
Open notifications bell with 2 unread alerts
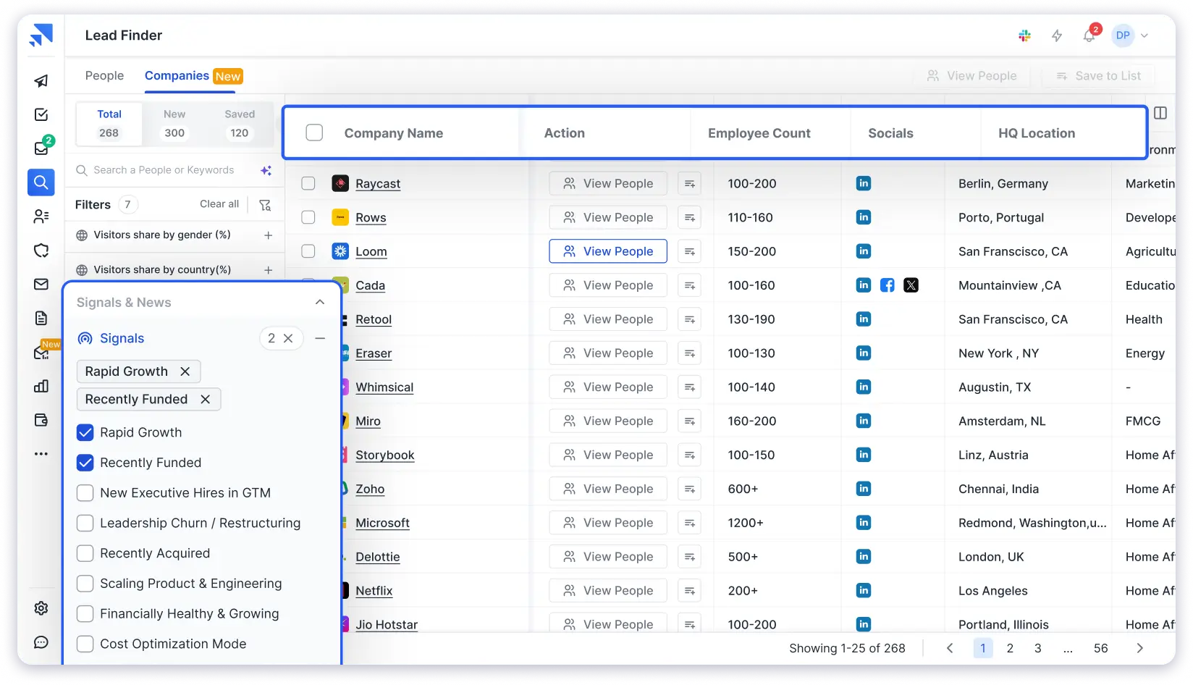[x=1089, y=35]
